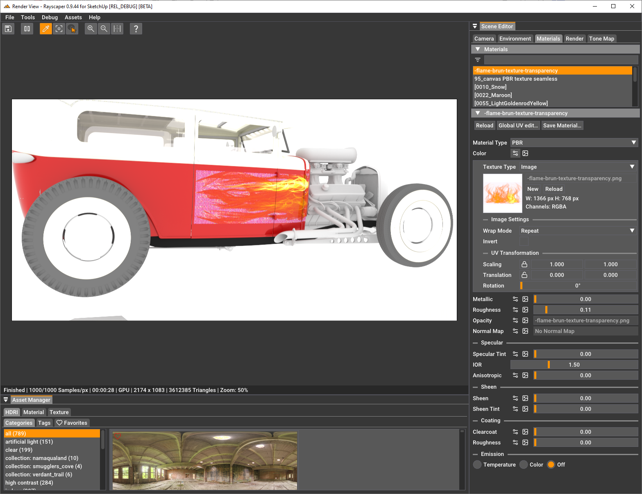The image size is (642, 494).
Task: Toggle the Translation lock
Action: coord(524,275)
